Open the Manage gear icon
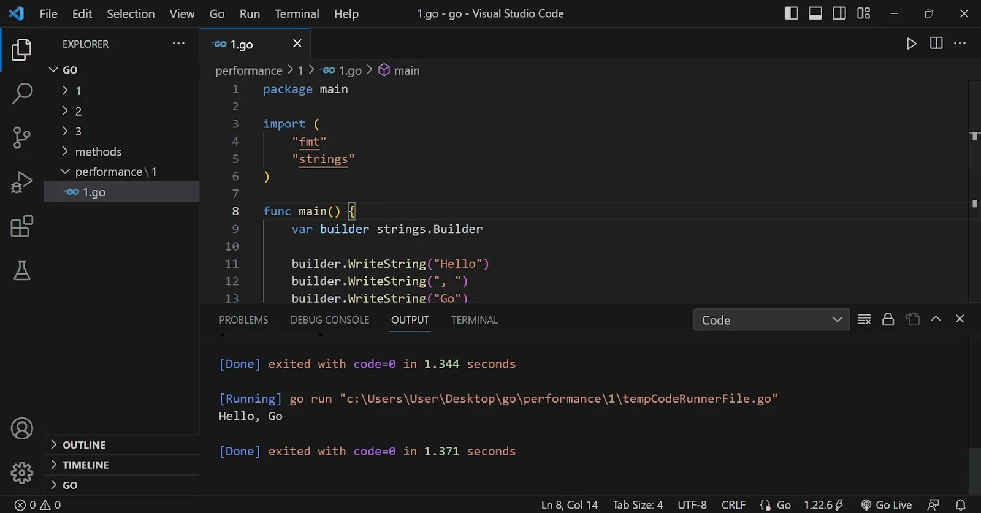Screen dimensions: 981x513 pyautogui.click(x=21, y=473)
